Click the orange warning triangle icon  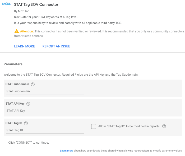17,31
